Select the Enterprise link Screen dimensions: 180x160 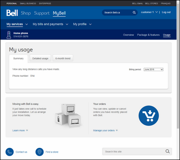point(45,3)
